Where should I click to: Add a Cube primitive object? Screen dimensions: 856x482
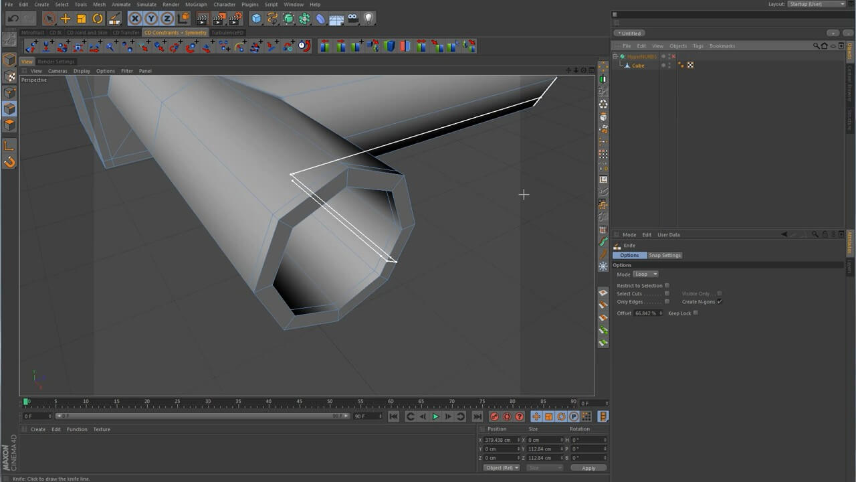[256, 19]
